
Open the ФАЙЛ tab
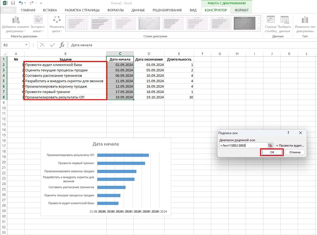[x=8, y=10]
